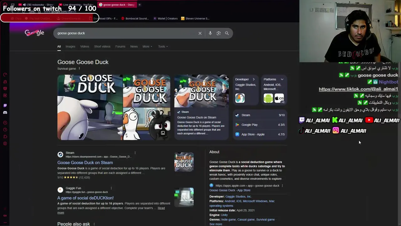Open three-dot menu beside apps.apple.com link
Image resolution: width=401 pixels, height=226 pixels.
pos(282,186)
